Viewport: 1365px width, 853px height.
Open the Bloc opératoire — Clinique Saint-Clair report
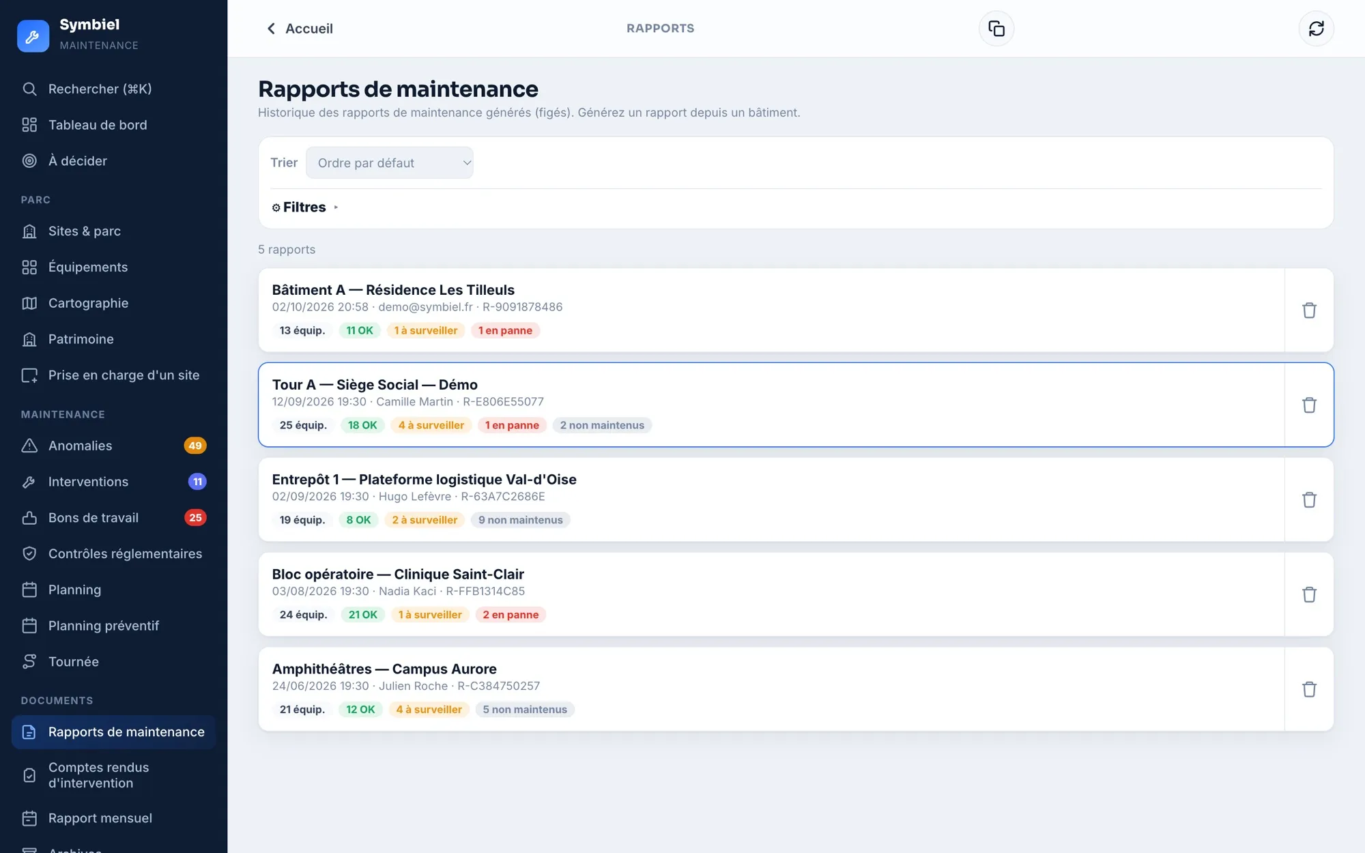click(771, 595)
